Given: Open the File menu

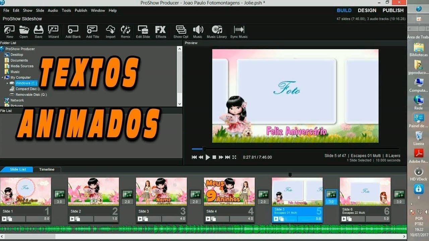Looking at the screenshot, I should pyautogui.click(x=6, y=10).
